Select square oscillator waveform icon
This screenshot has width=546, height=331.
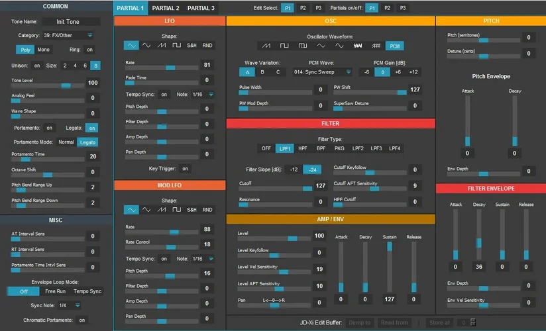[x=285, y=46]
